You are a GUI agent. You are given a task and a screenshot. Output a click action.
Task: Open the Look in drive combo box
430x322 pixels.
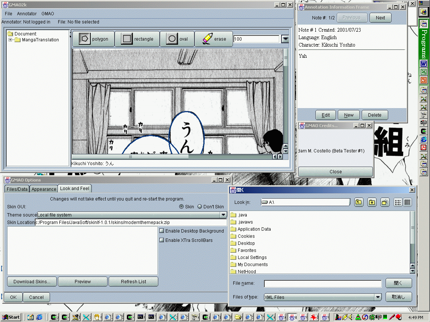305,202
